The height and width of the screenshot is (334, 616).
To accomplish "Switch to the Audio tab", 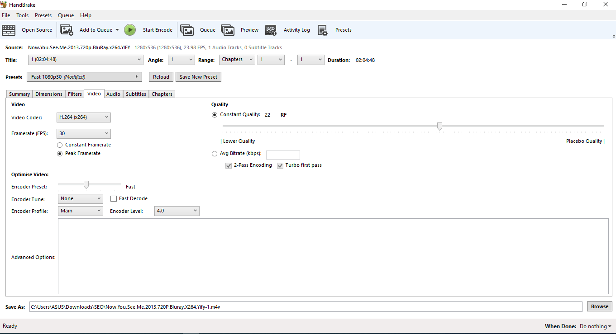I will point(113,94).
